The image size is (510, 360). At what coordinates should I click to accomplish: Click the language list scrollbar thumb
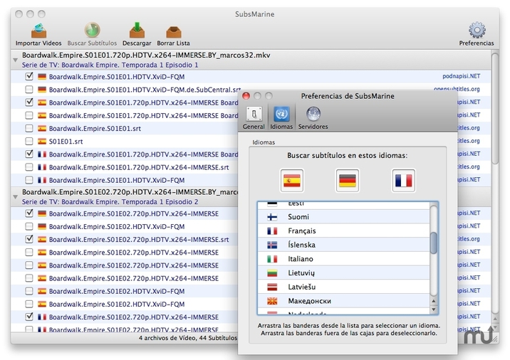434,243
